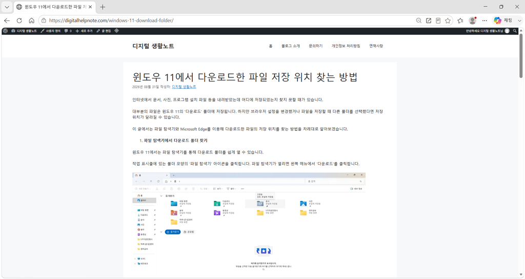This screenshot has width=525, height=279.
Task: Open a new browser tab
Action: 103,7
